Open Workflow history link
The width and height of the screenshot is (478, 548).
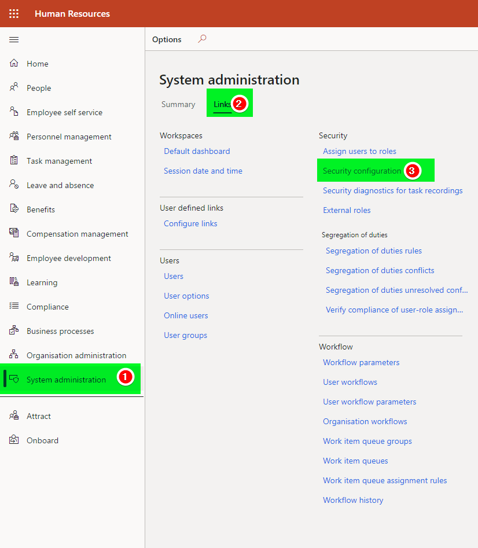tap(353, 500)
